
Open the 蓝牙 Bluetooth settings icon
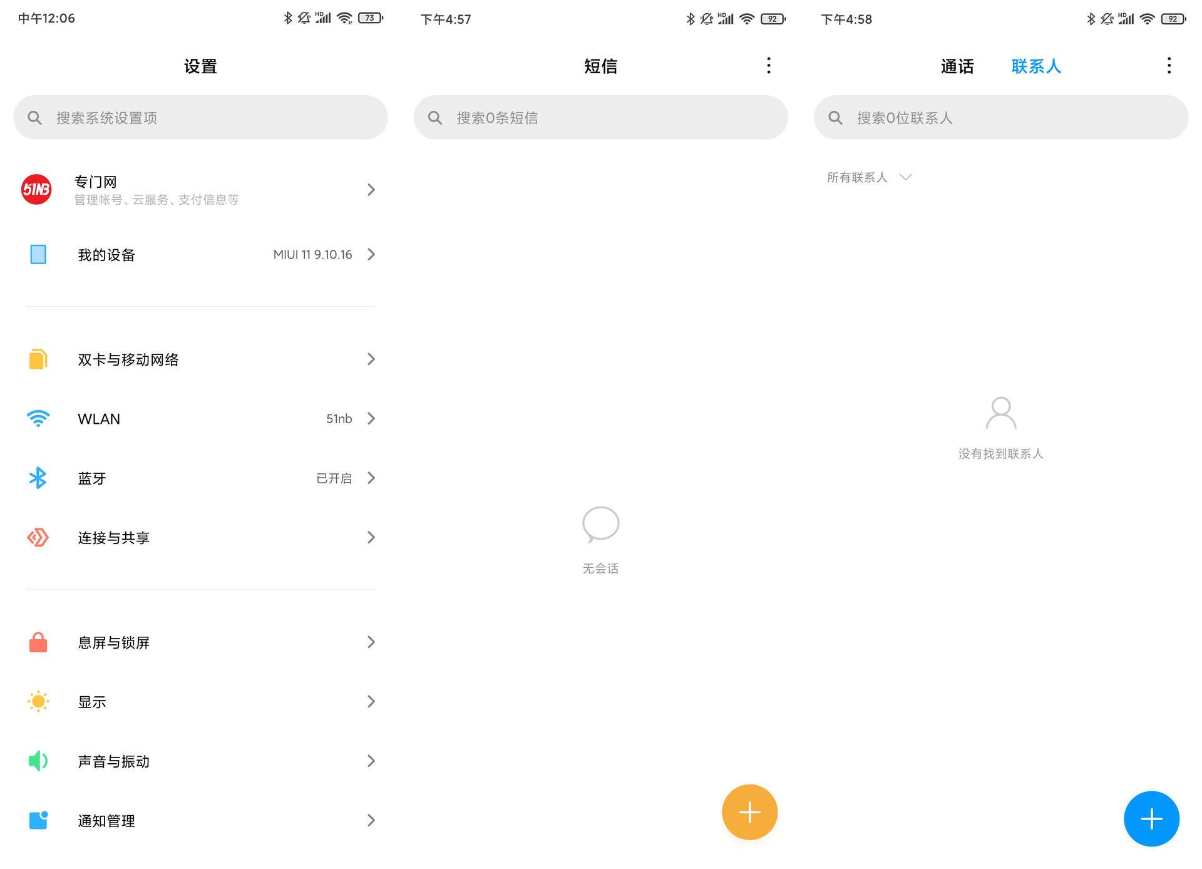click(x=38, y=478)
